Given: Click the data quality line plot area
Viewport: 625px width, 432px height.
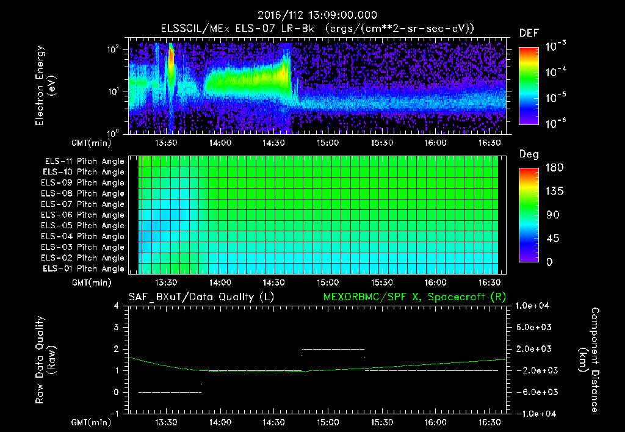Looking at the screenshot, I should 317,359.
